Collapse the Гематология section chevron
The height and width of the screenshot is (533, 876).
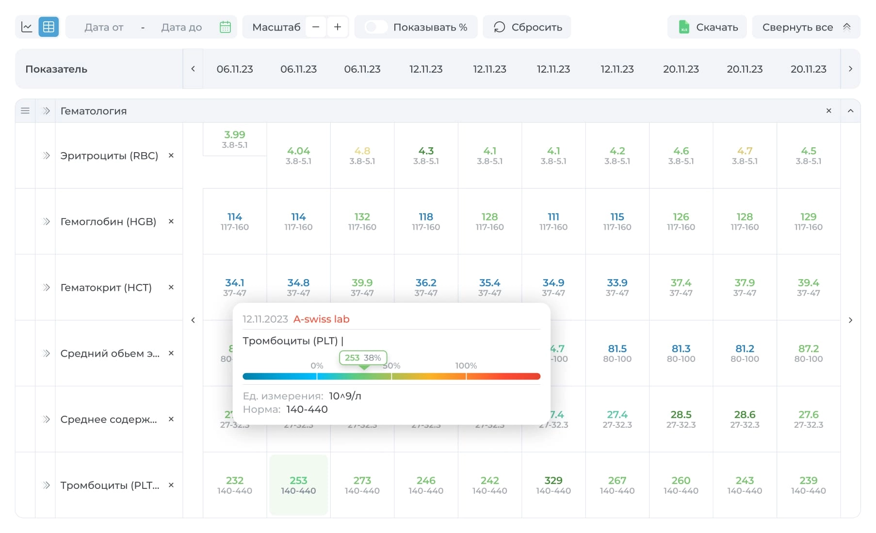(x=850, y=111)
